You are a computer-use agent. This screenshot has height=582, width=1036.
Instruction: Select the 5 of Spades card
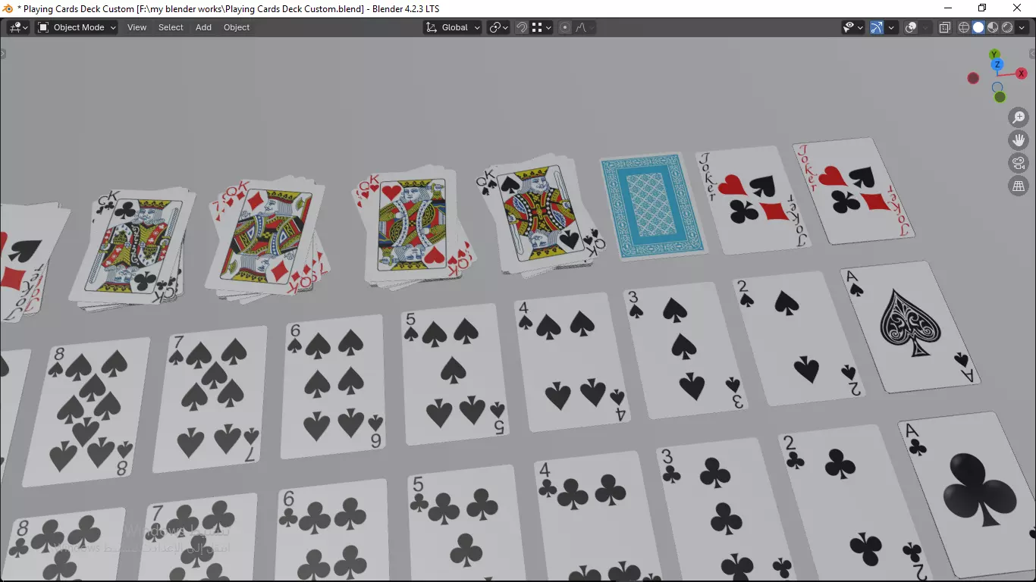point(456,374)
